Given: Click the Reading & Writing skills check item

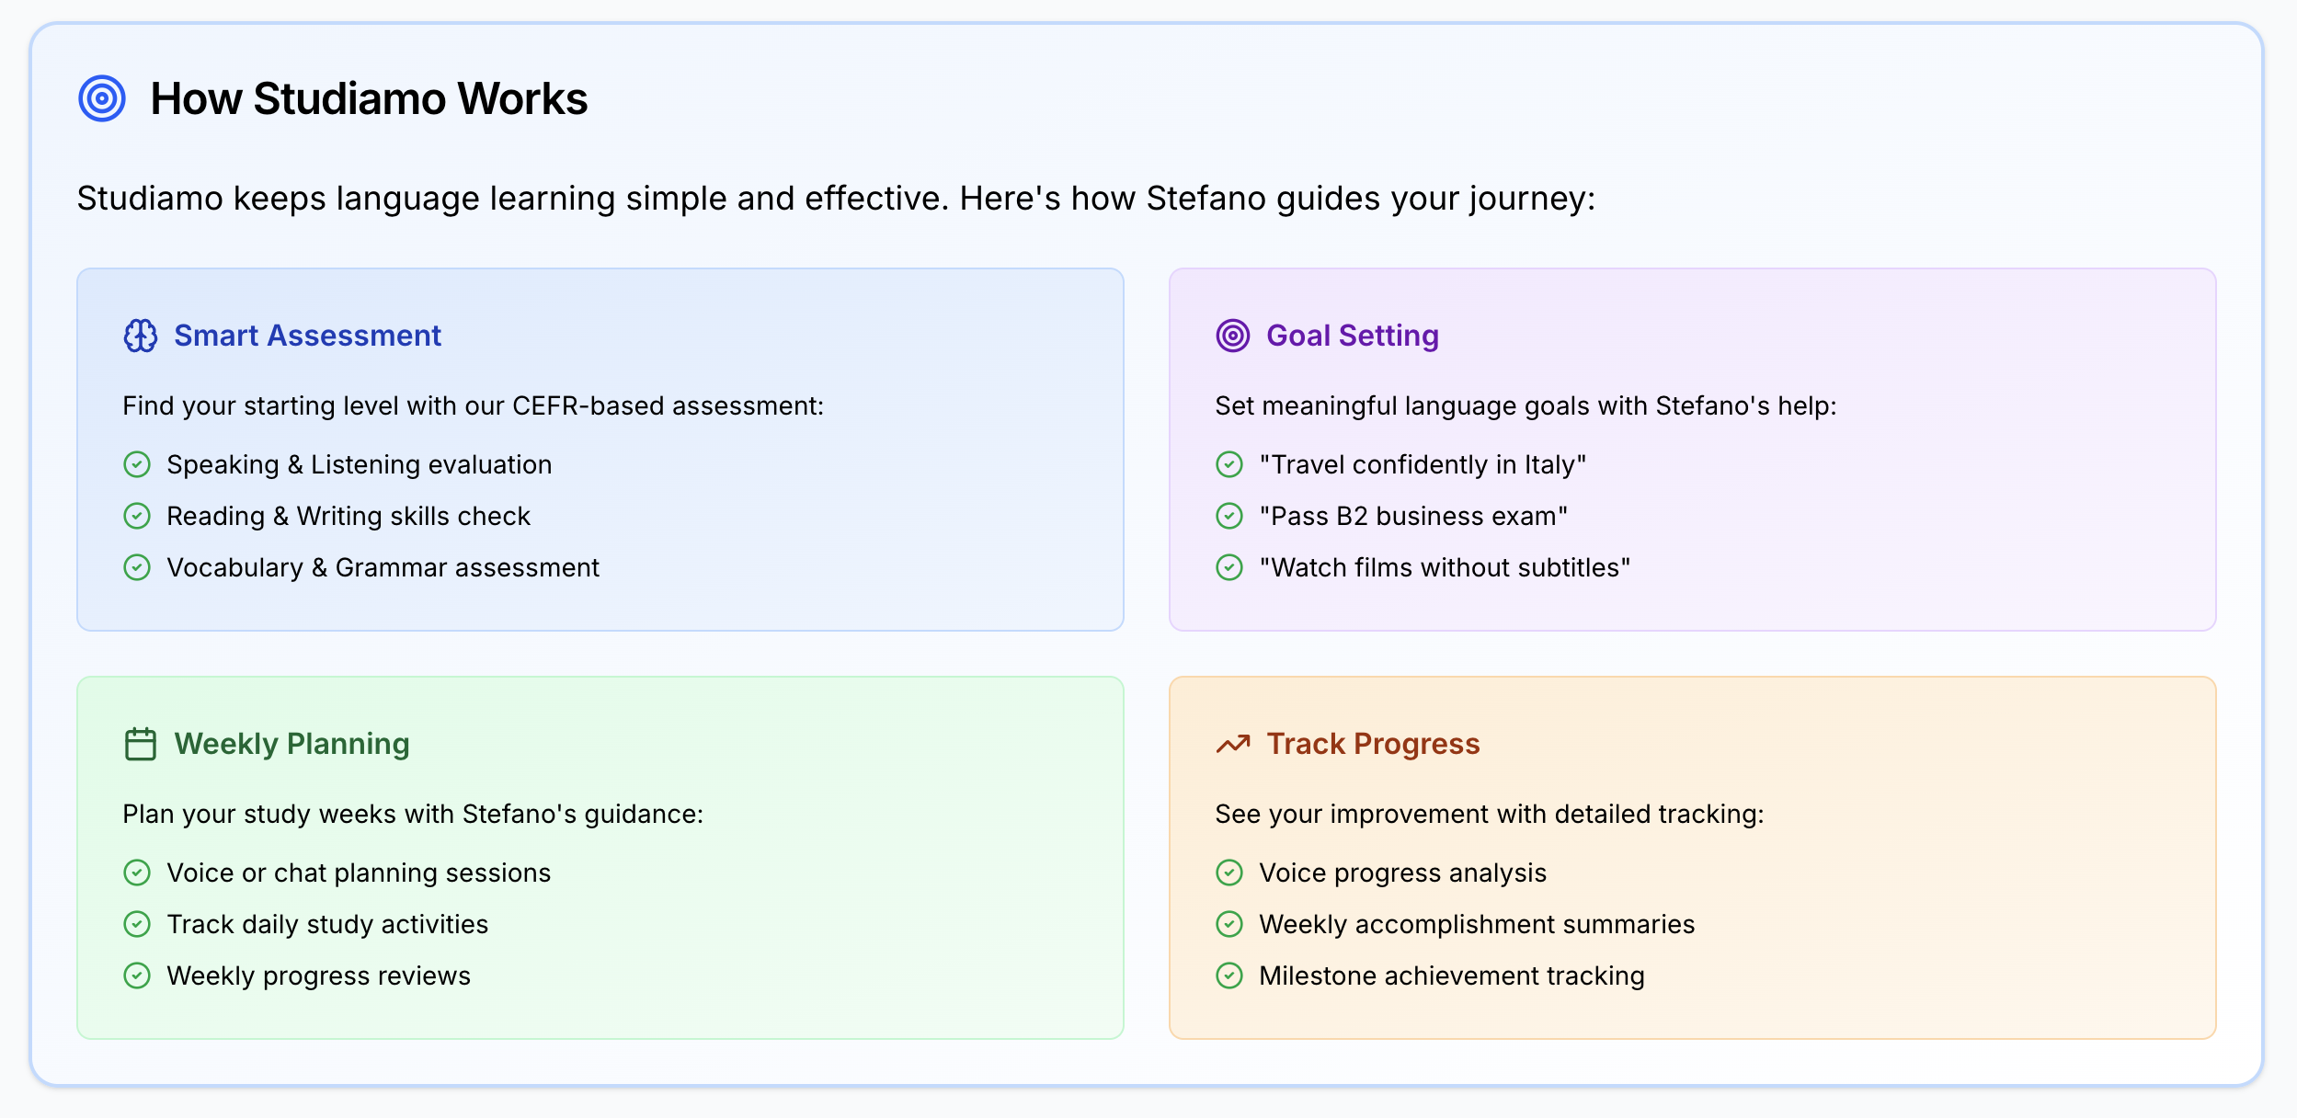Looking at the screenshot, I should click(349, 516).
